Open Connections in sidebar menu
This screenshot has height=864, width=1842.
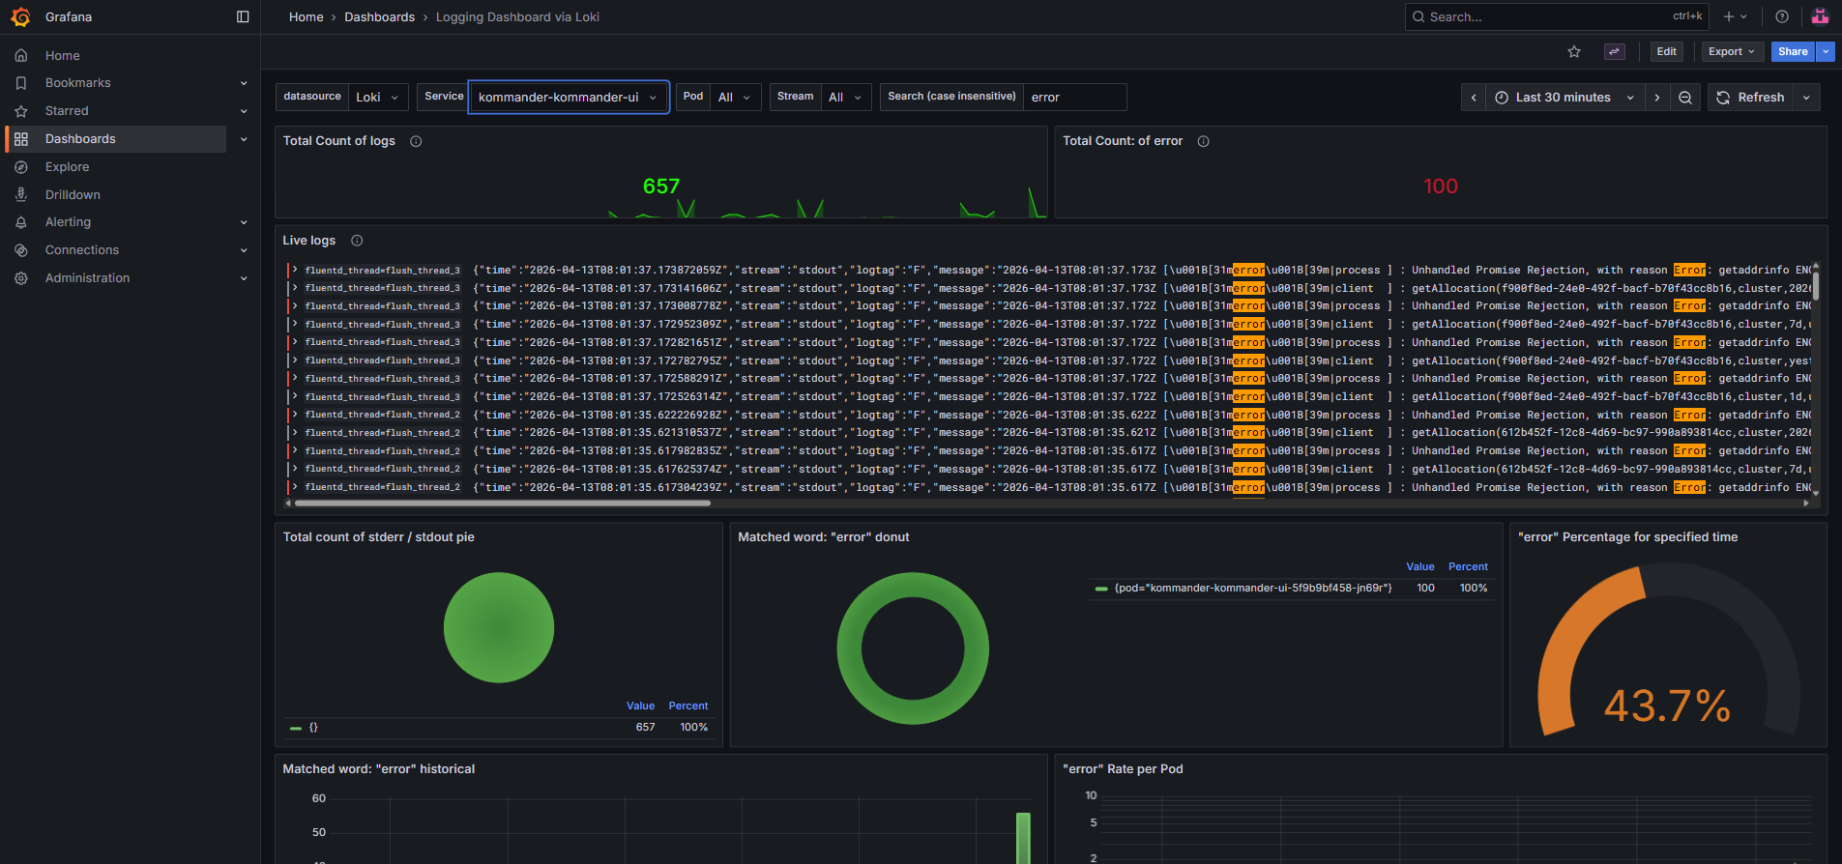82,250
